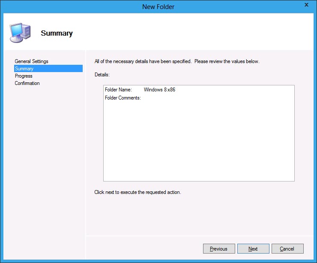This screenshot has height=263, width=317.
Task: Close the New Folder dialog window
Action: pos(306,5)
